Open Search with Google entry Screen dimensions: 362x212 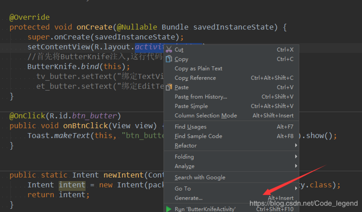(231, 177)
